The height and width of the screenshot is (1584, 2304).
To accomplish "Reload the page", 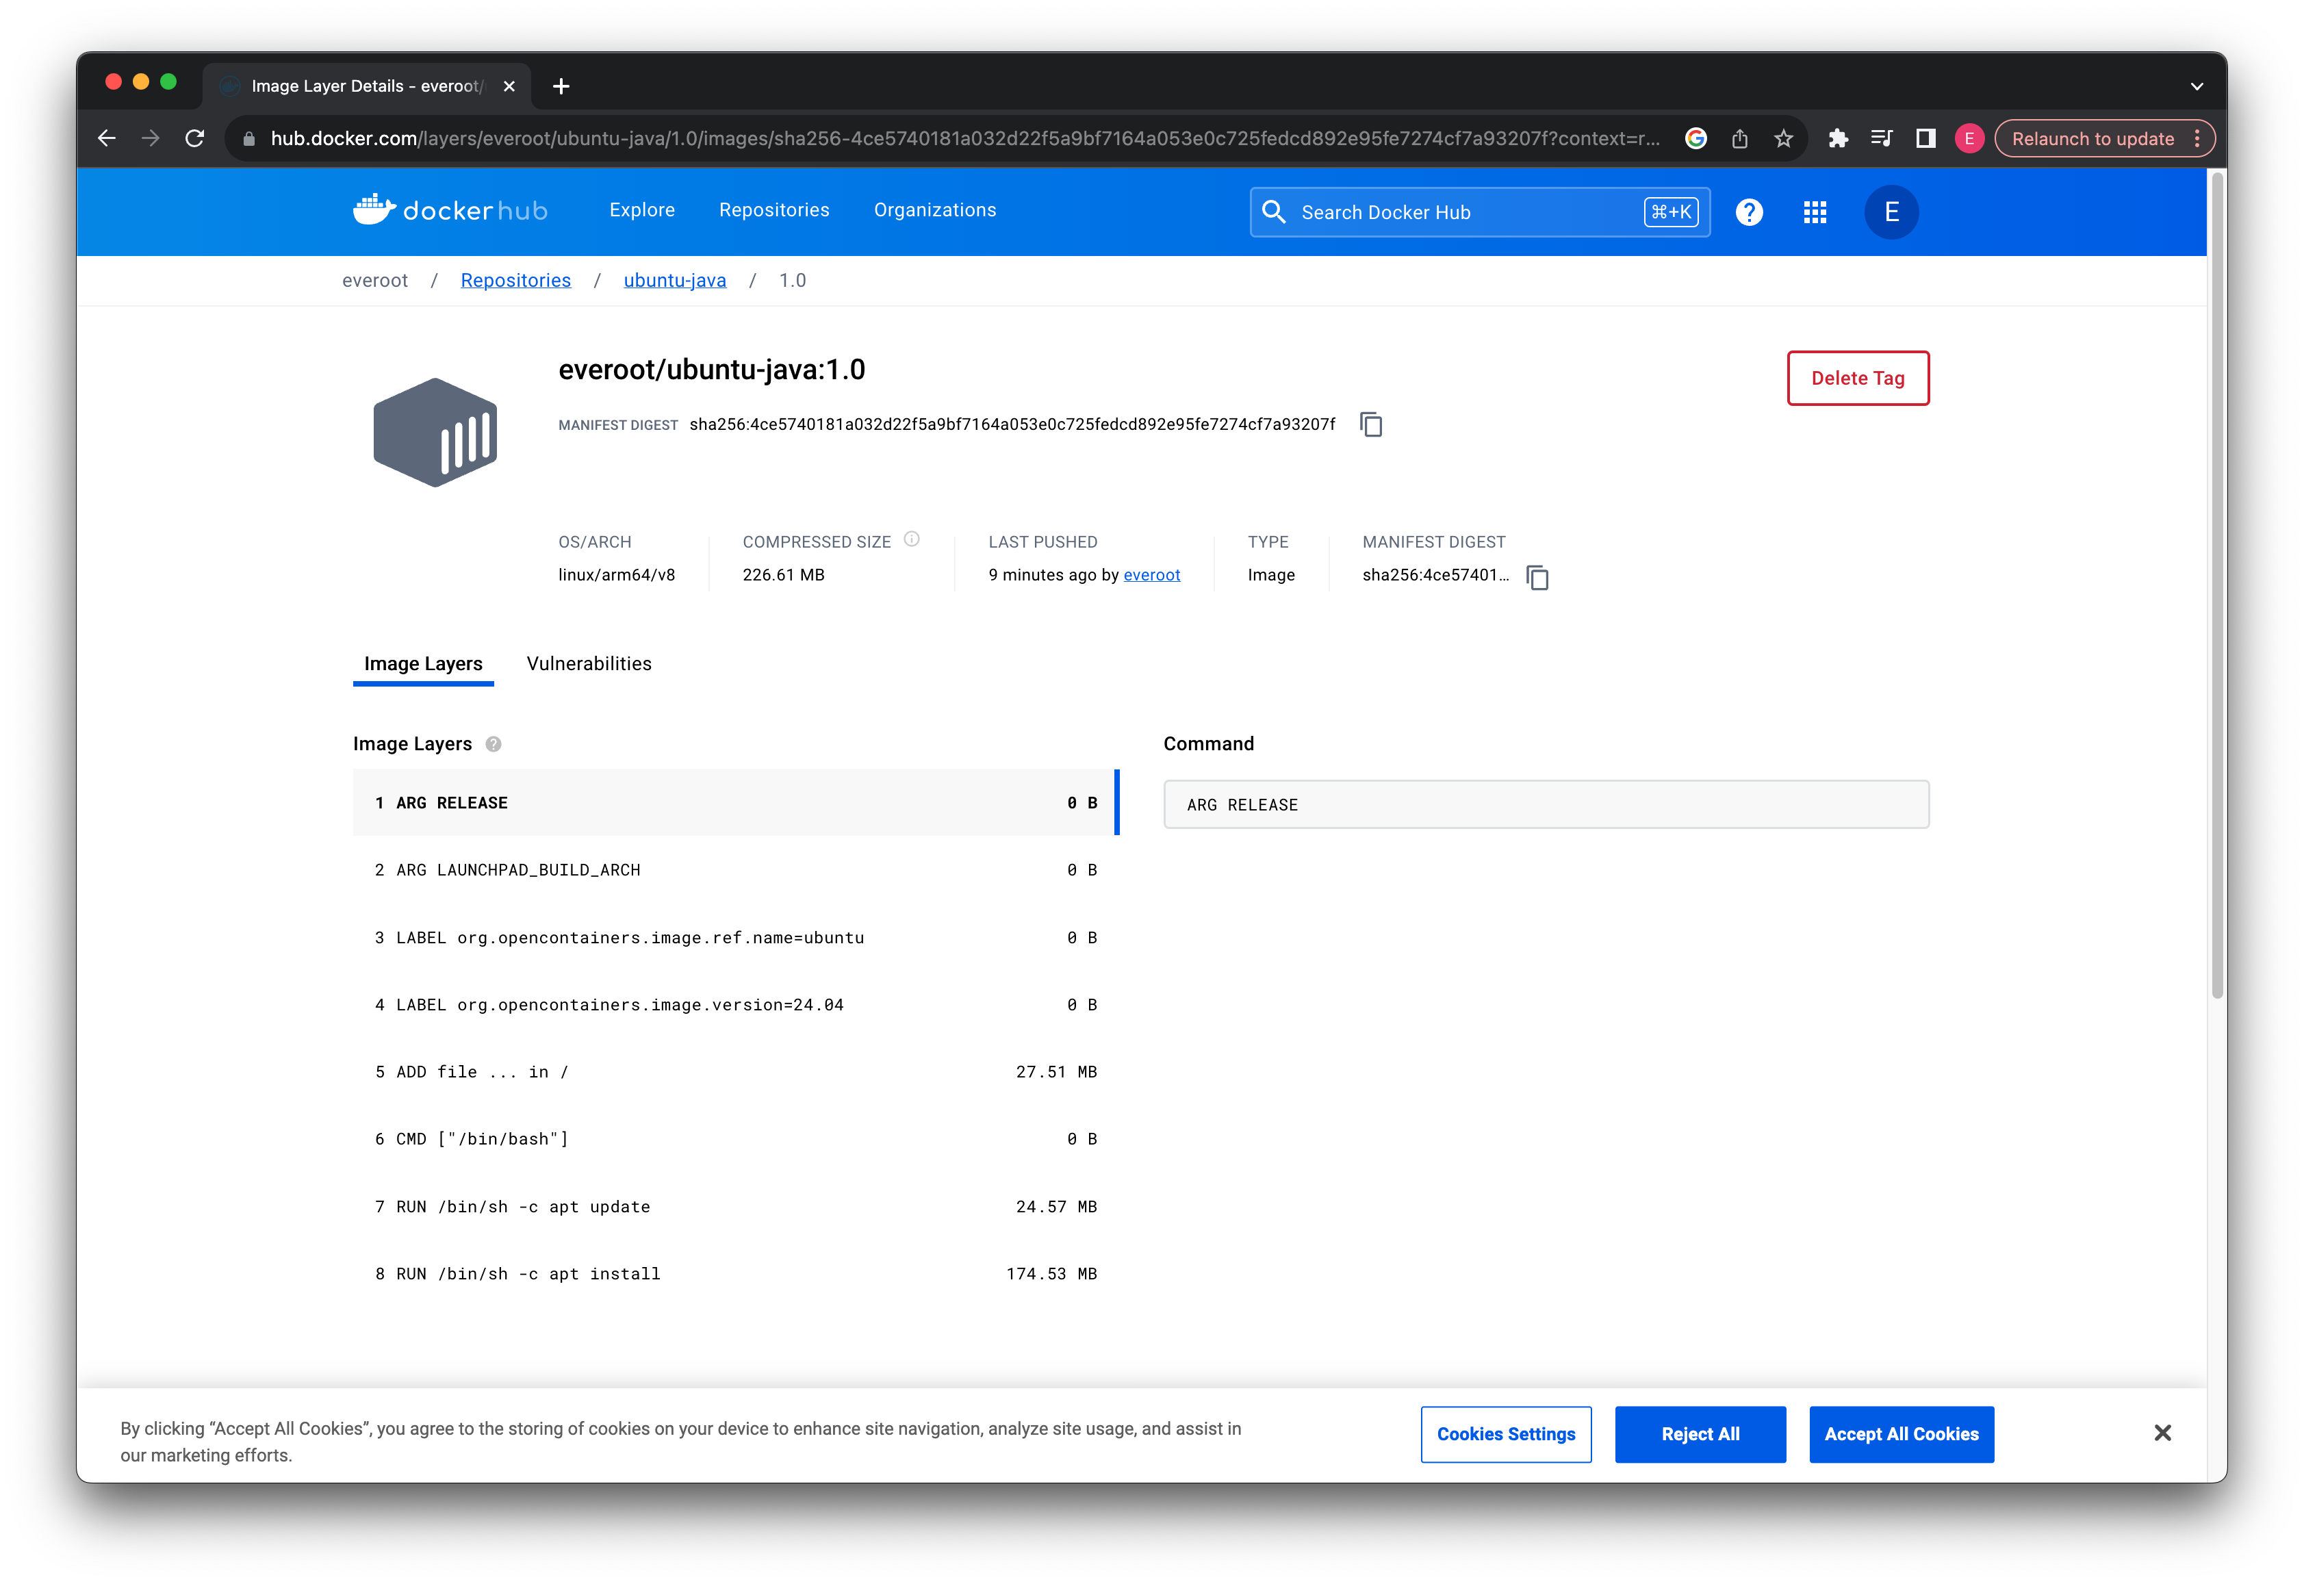I will click(x=194, y=139).
